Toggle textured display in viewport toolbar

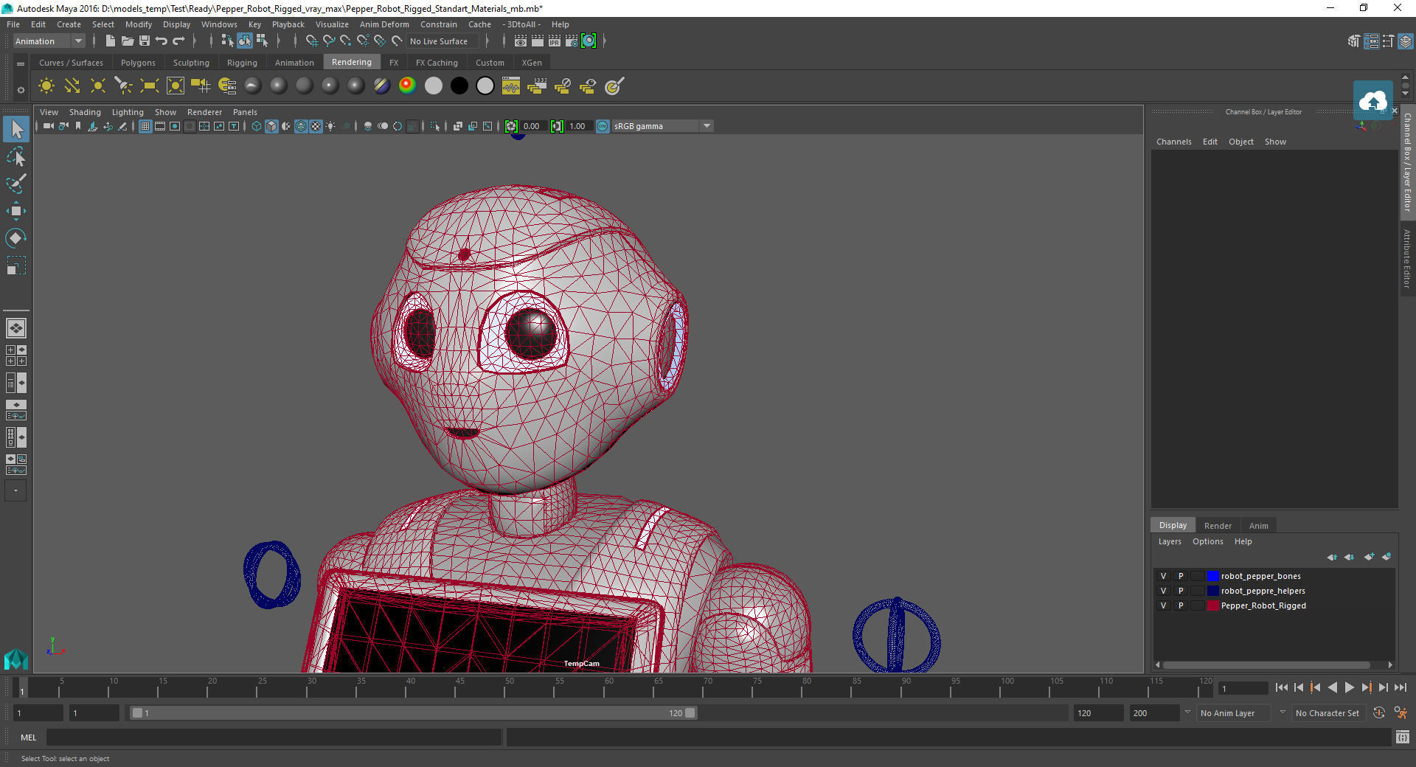point(316,126)
